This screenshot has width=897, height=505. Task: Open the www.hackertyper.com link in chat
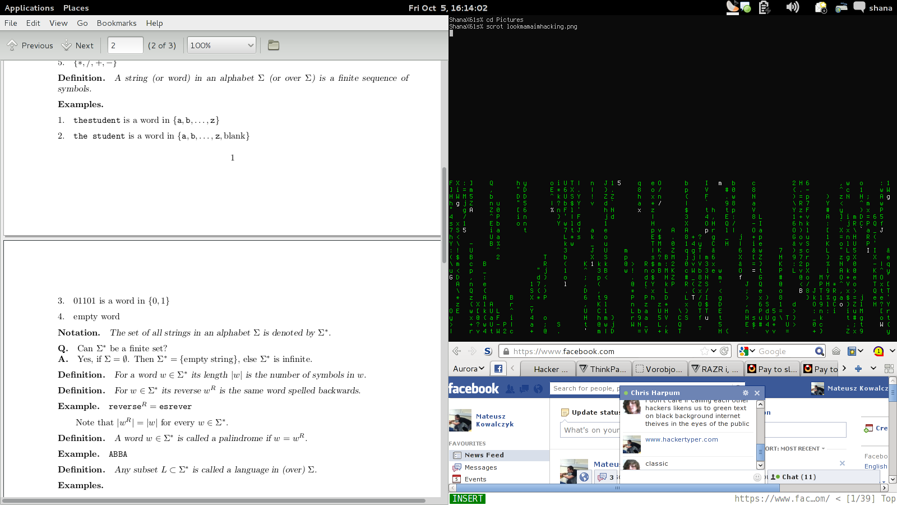(x=681, y=439)
